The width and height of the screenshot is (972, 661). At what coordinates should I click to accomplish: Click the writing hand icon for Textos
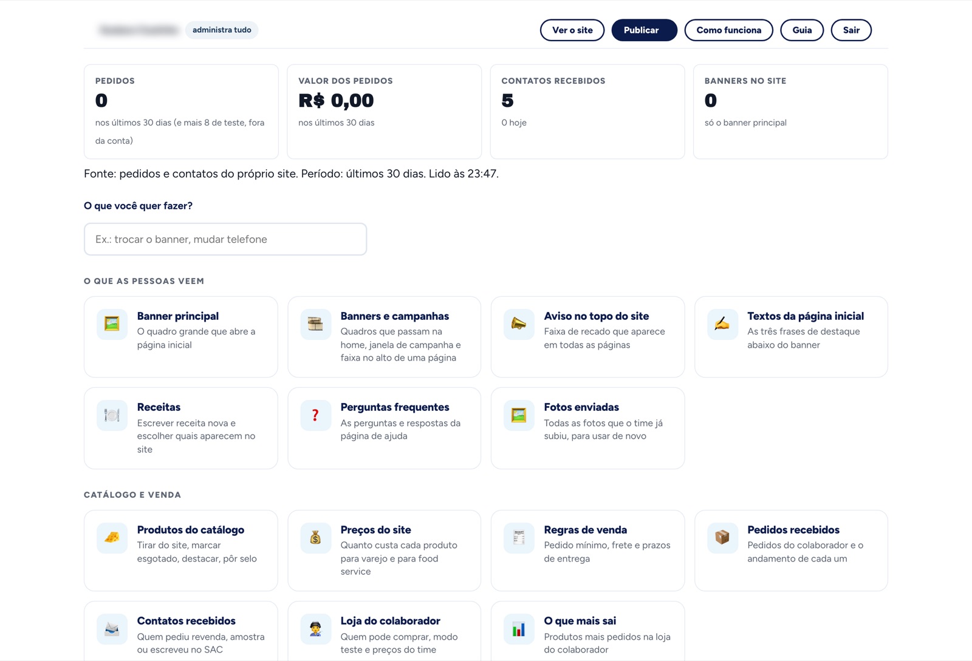[722, 324]
